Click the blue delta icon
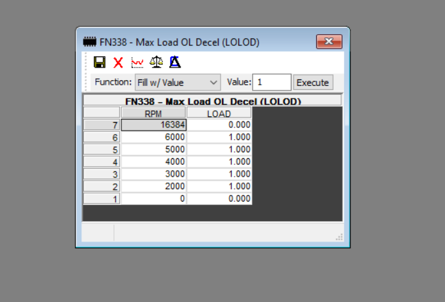Viewport: 445px width, 302px height. click(x=175, y=62)
